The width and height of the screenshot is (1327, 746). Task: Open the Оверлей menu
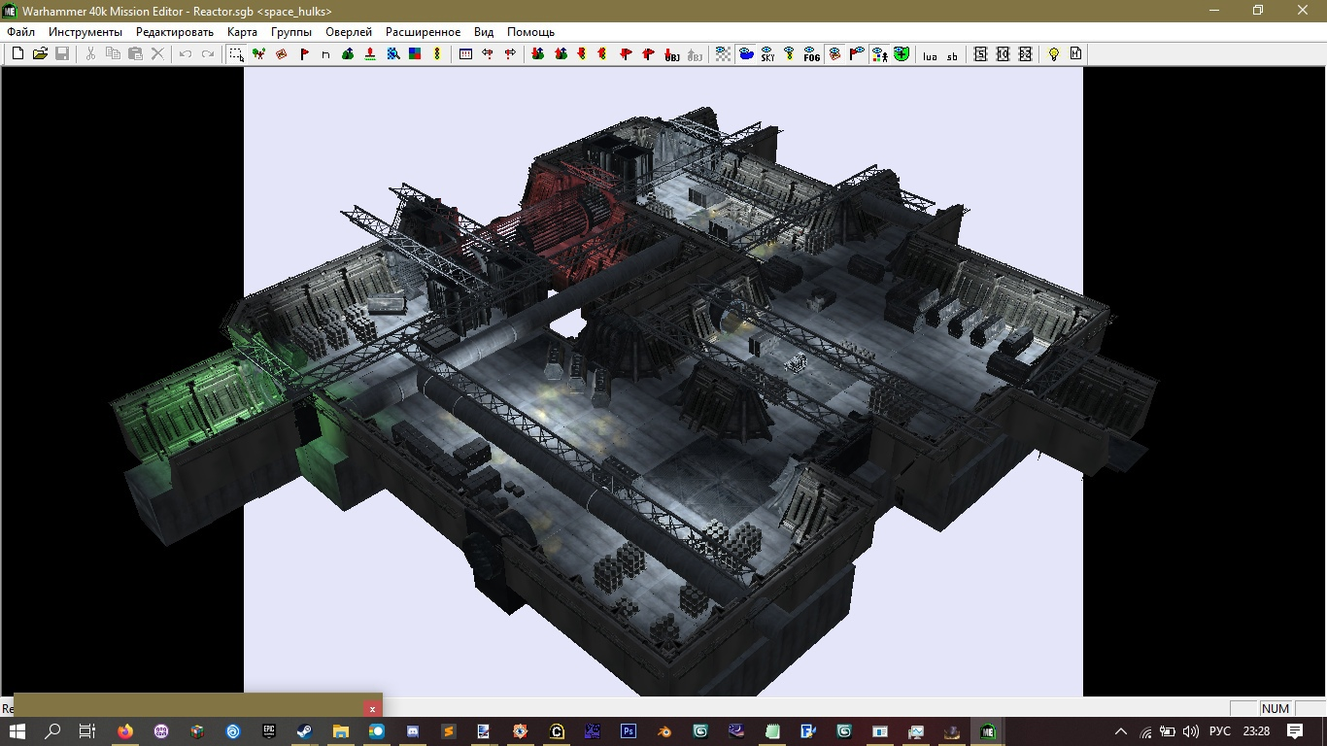tap(349, 32)
